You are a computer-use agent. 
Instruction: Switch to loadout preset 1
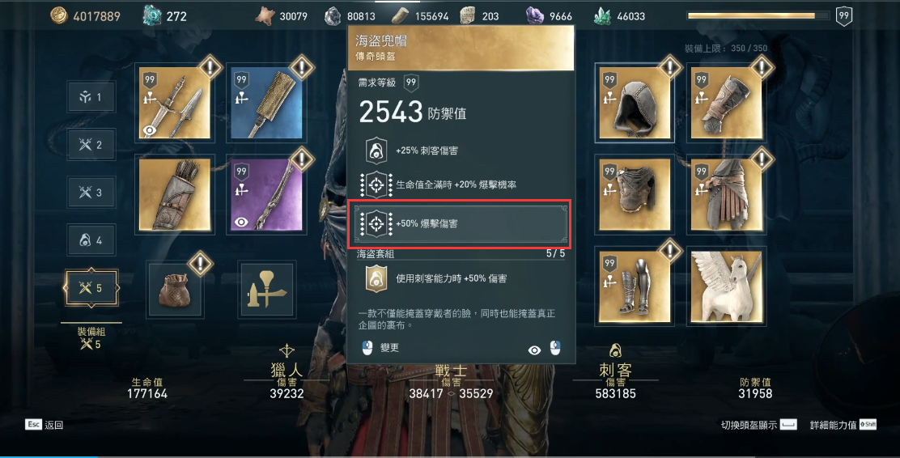point(91,97)
